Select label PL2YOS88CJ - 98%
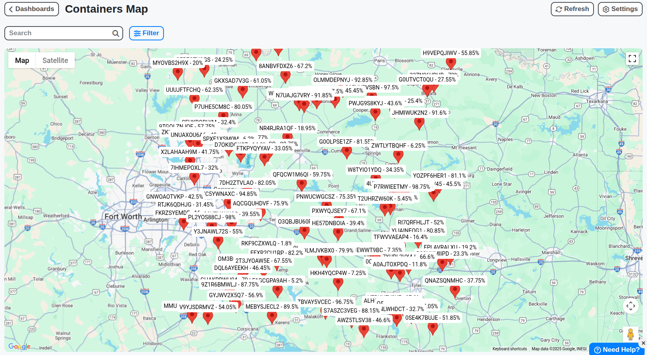Viewport: 647px width, 355px height. (x=212, y=217)
